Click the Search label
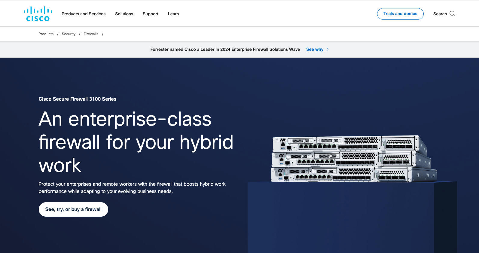The width and height of the screenshot is (479, 253). (440, 14)
